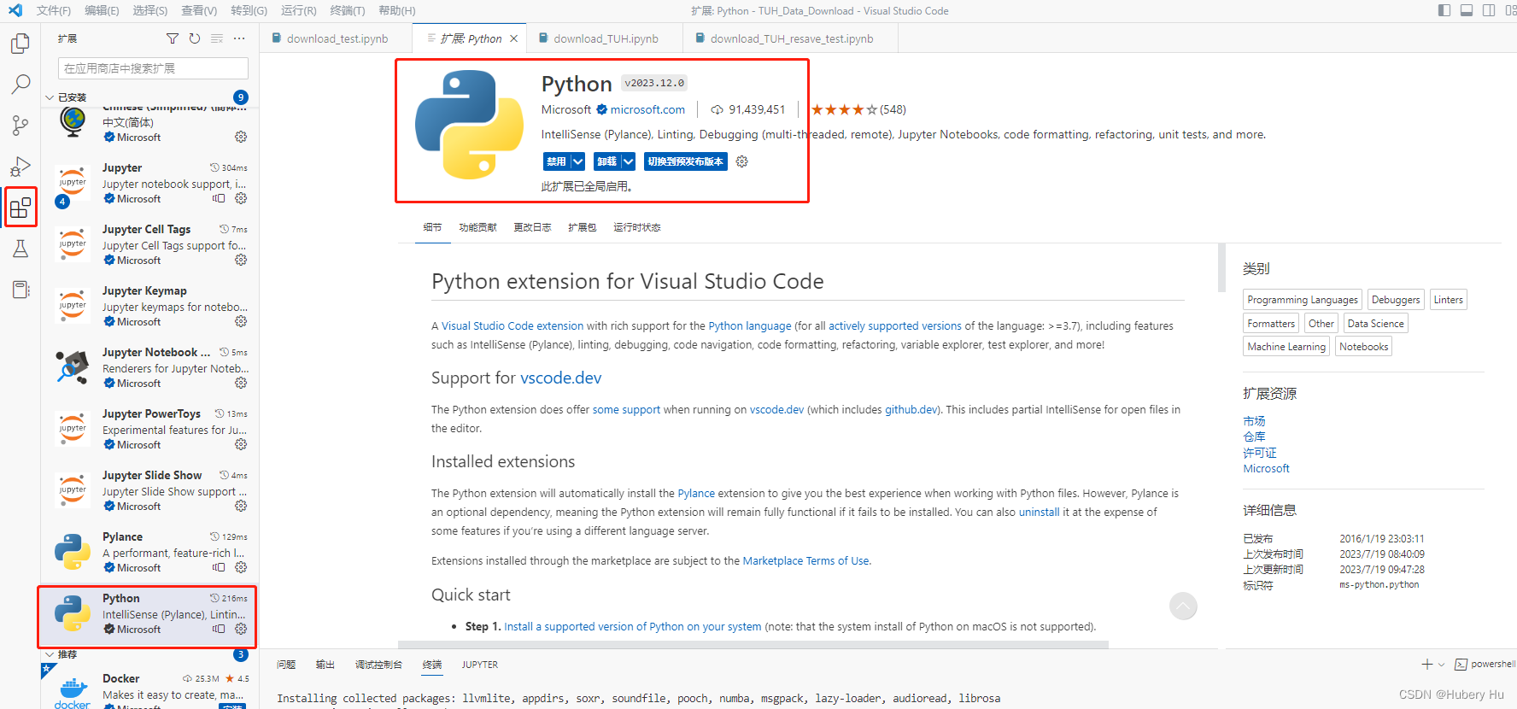Open manage gear for Jupyter PowerToys
Screen dimensions: 1517x709
(x=241, y=444)
